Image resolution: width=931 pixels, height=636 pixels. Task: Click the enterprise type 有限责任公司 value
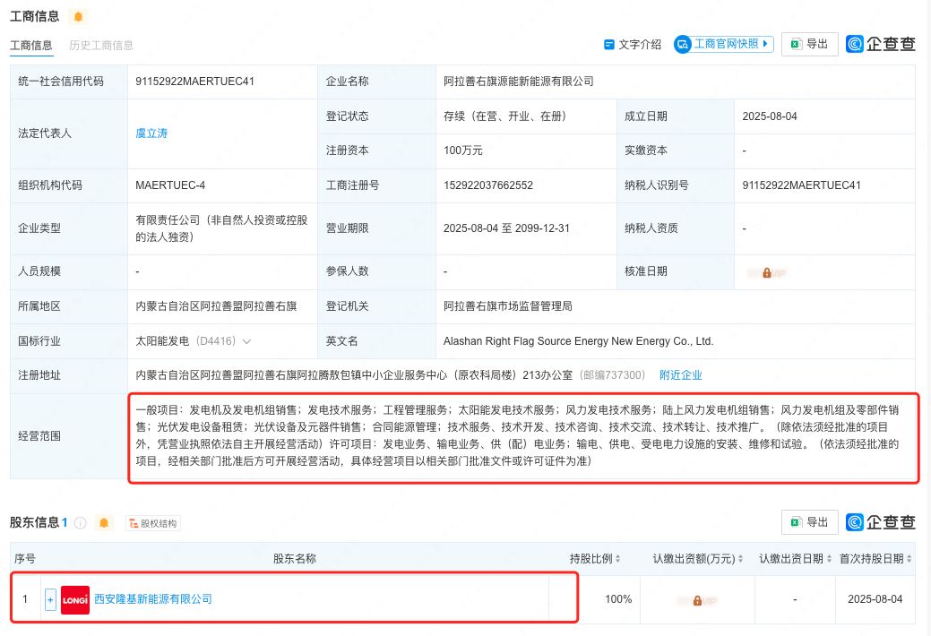tap(221, 228)
